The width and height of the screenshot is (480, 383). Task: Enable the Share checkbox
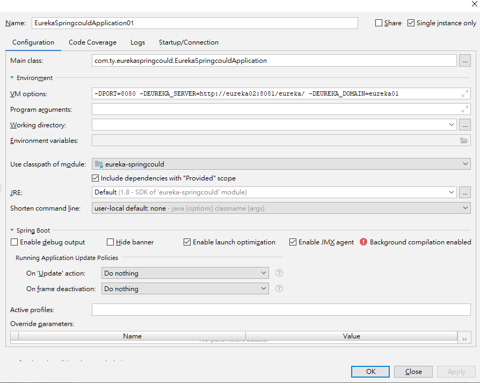379,23
